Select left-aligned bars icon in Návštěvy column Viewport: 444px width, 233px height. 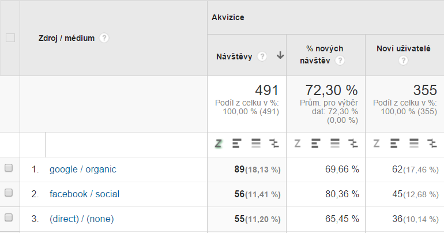236,144
